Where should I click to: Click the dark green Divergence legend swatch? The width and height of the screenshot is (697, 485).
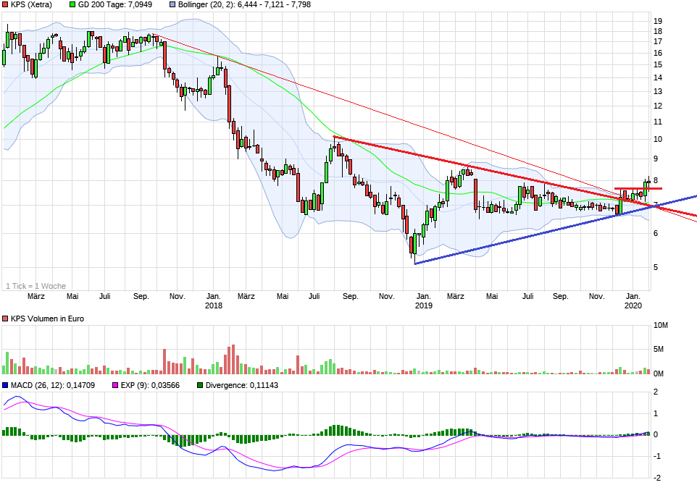point(200,385)
